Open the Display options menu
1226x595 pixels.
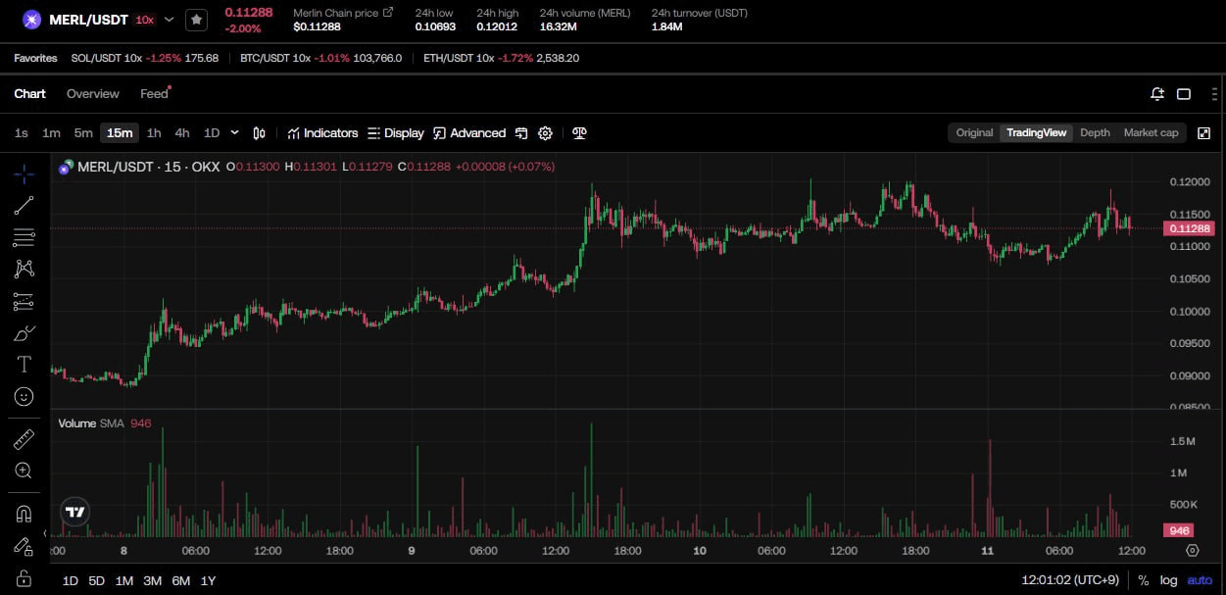(x=396, y=133)
